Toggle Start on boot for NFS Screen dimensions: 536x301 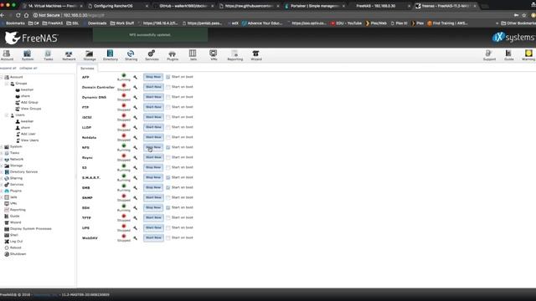[x=168, y=147]
